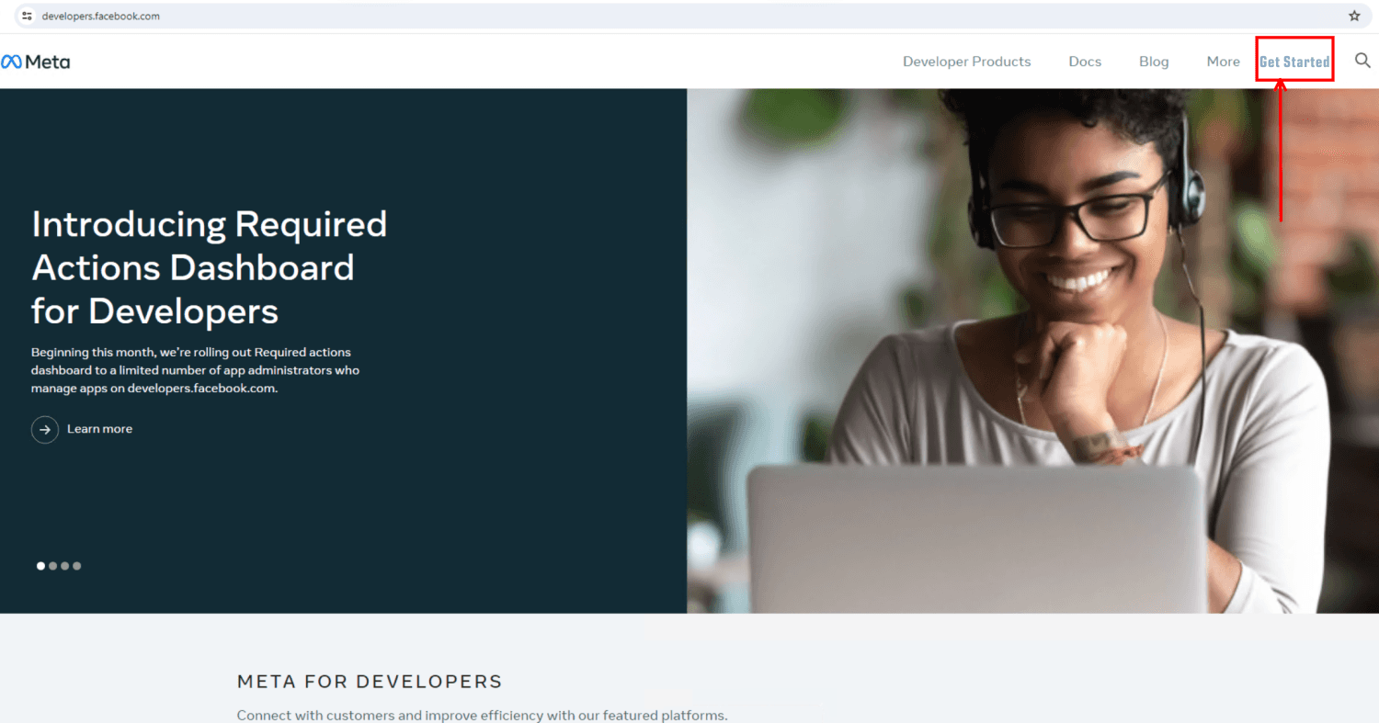Screen dimensions: 1379x723
Task: Select the fourth carousel dot
Action: (x=76, y=566)
